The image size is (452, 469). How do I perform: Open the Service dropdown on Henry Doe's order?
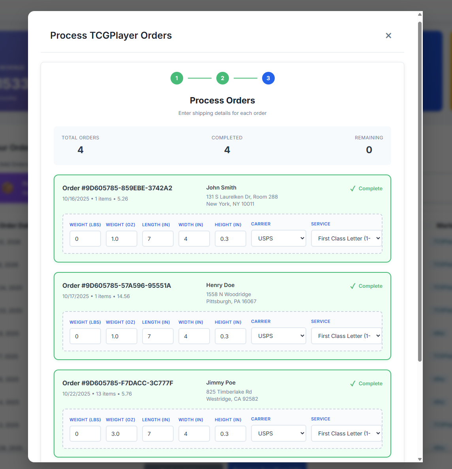coord(346,336)
